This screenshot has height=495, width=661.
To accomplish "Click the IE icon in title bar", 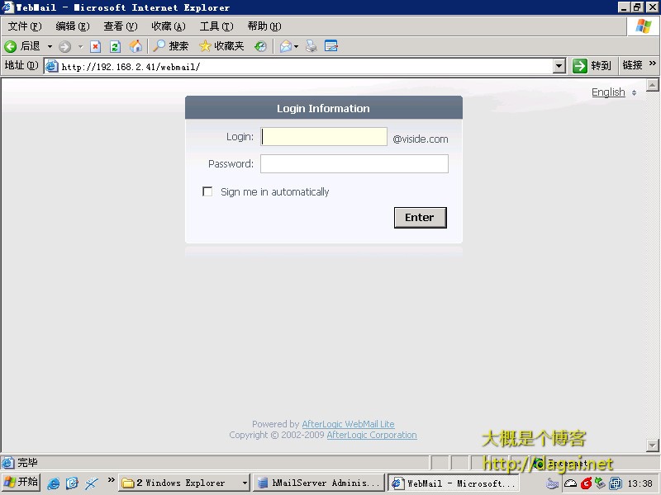I will coord(7,7).
